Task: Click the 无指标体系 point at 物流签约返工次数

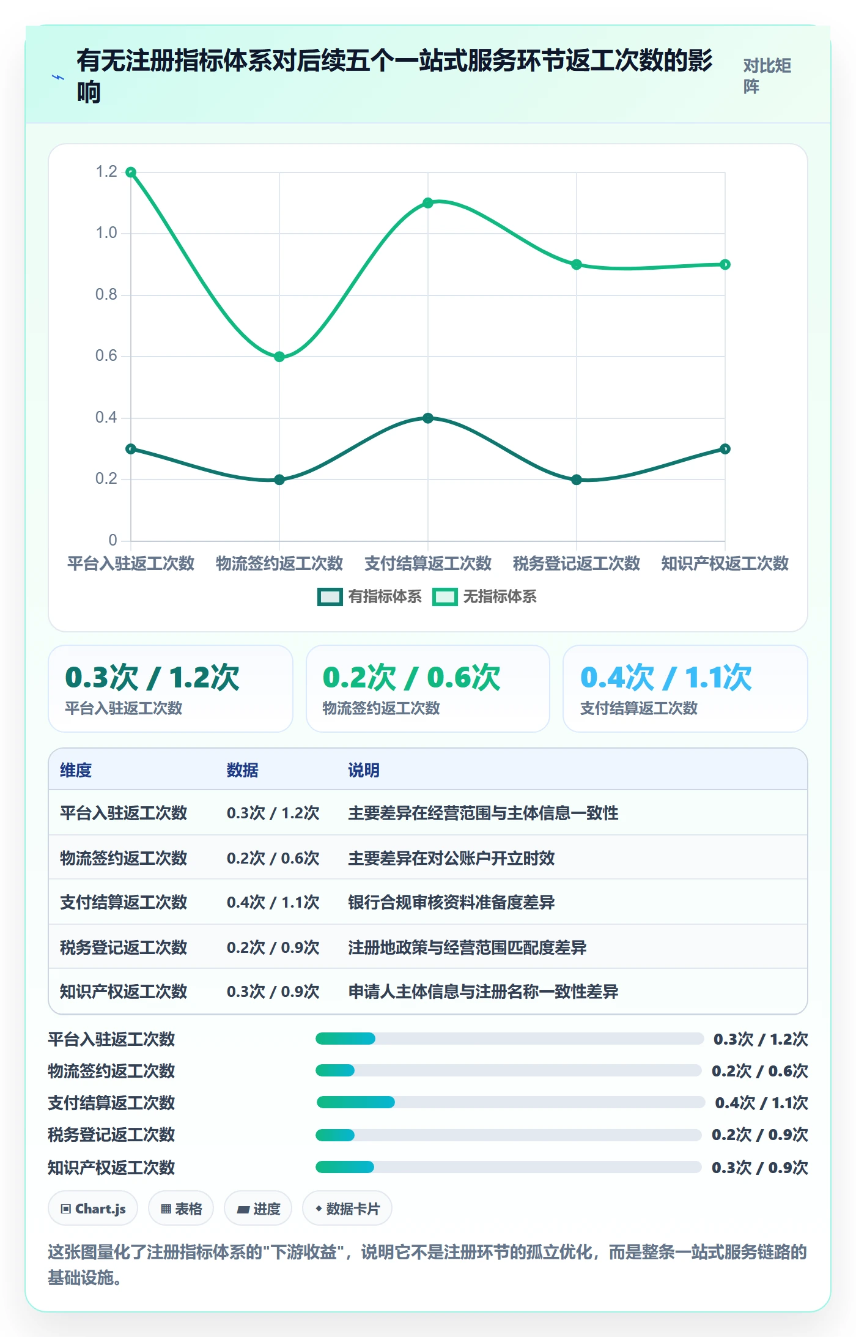Action: click(279, 357)
